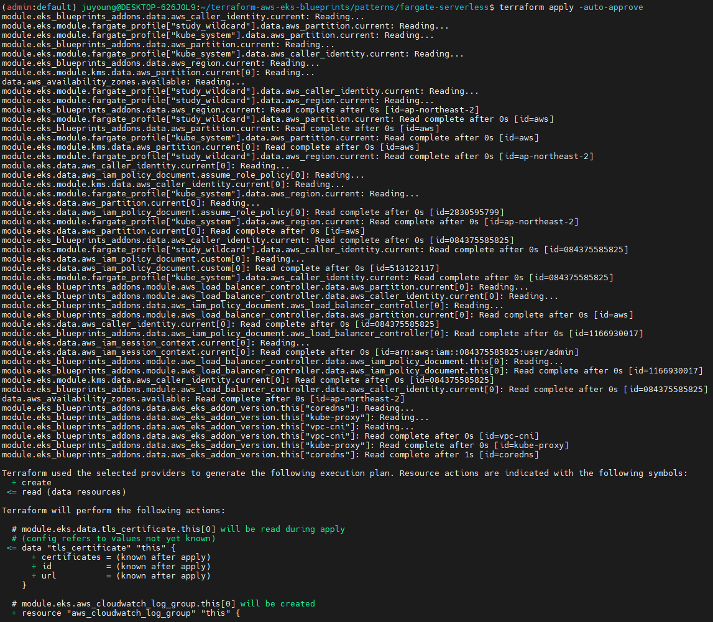Click "# (config refers to values not yet known)"
This screenshot has width=713, height=622.
(113, 539)
